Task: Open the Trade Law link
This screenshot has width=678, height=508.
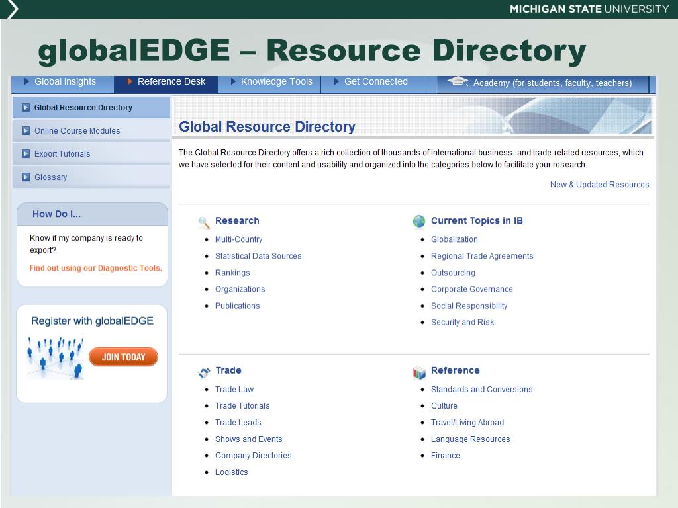Action: click(x=234, y=389)
